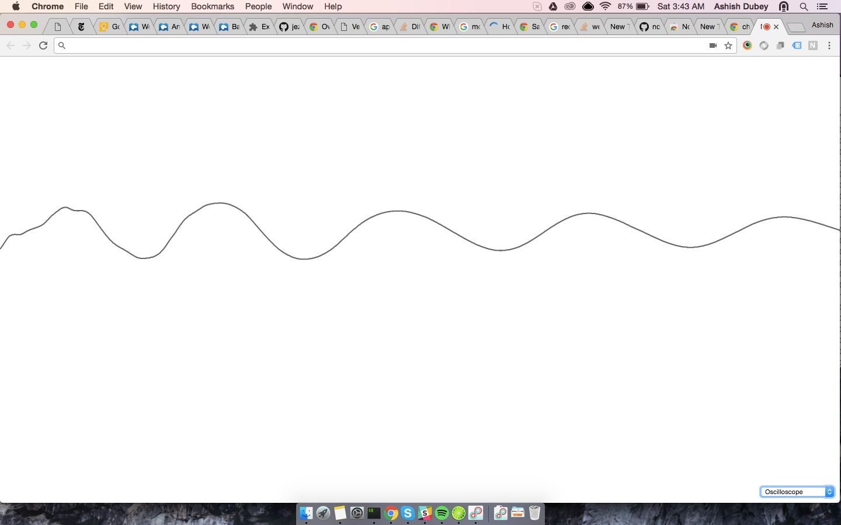Click the gray square extension icon
This screenshot has width=841, height=525.
780,45
